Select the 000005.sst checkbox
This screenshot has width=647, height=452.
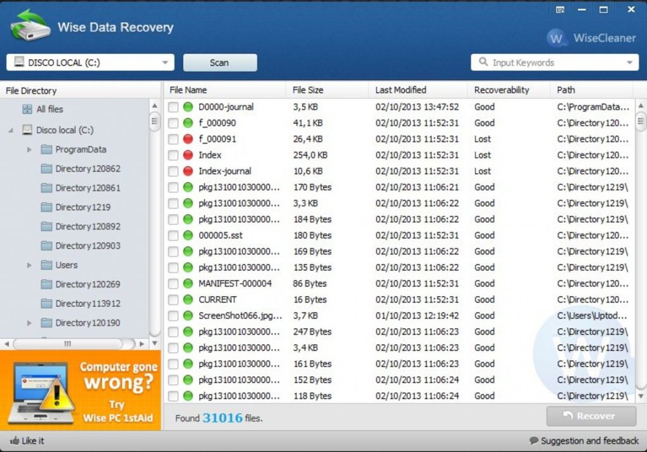[x=173, y=236]
